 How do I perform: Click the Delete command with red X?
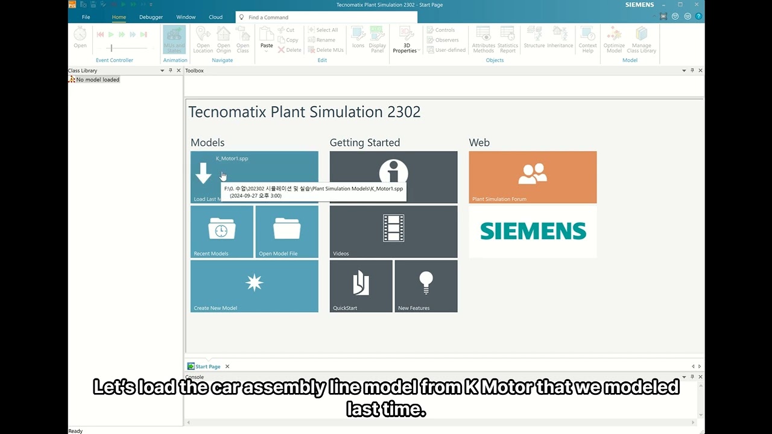(x=289, y=50)
